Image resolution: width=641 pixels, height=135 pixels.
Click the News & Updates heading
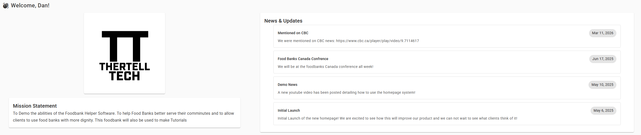click(x=283, y=21)
